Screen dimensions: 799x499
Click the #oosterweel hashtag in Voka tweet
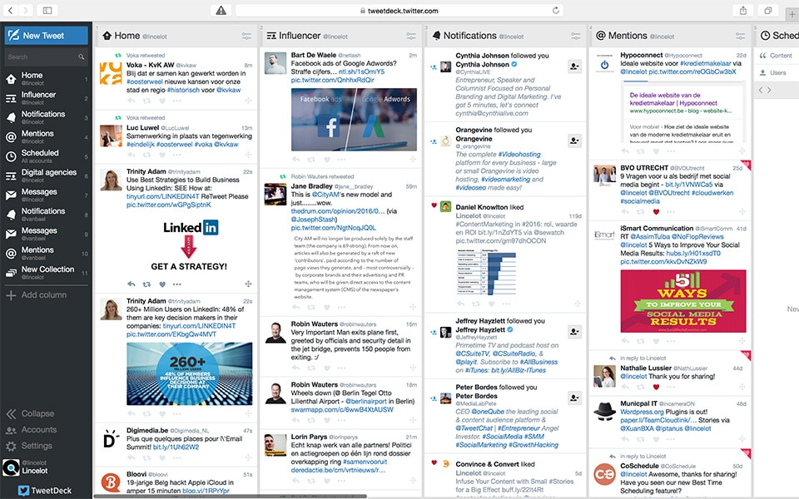pos(145,82)
